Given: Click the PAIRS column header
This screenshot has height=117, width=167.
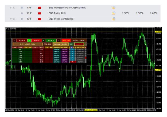Looking at the screenshot, I should (79, 47).
